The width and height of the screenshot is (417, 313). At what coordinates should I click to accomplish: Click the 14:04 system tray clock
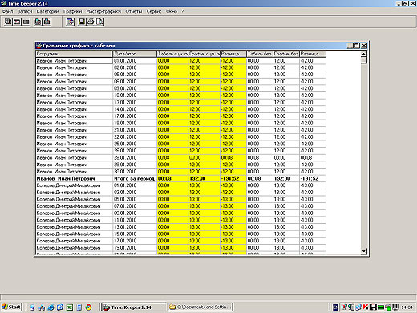[407, 307]
